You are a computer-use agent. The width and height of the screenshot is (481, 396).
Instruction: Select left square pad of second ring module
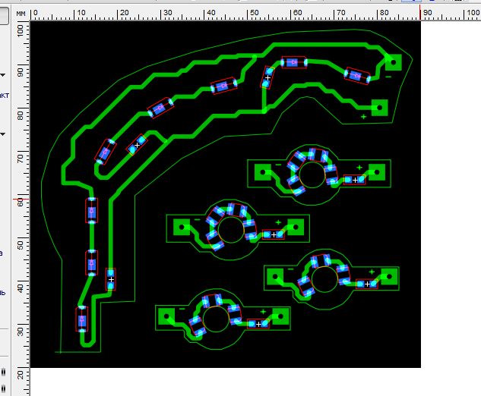tap(182, 228)
